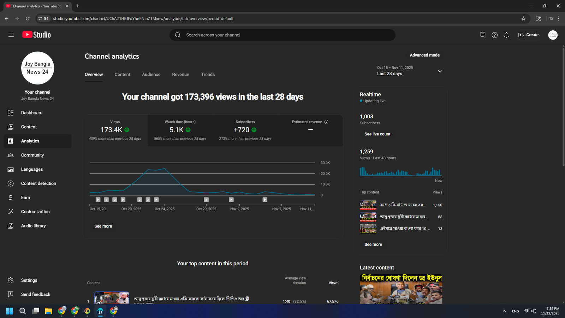The width and height of the screenshot is (565, 318).
Task: Click Advanced mode link
Action: click(x=424, y=55)
